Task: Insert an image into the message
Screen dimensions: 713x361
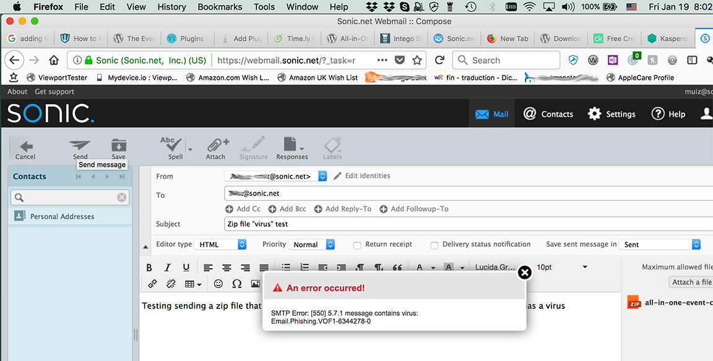Action: [255, 284]
